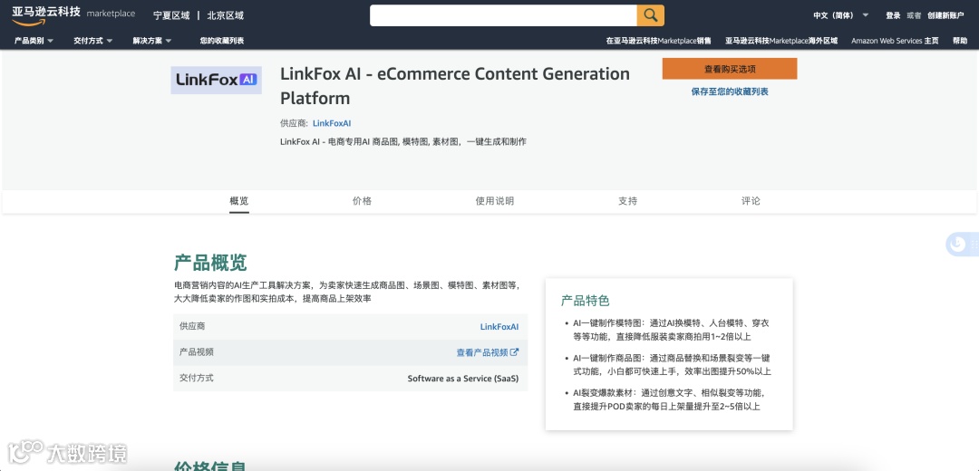The image size is (979, 471).
Task: Expand the 解决方案 dropdown menu
Action: (152, 41)
